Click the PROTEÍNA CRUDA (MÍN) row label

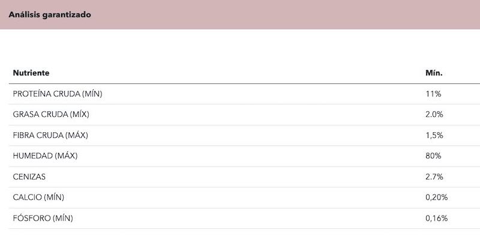point(58,94)
